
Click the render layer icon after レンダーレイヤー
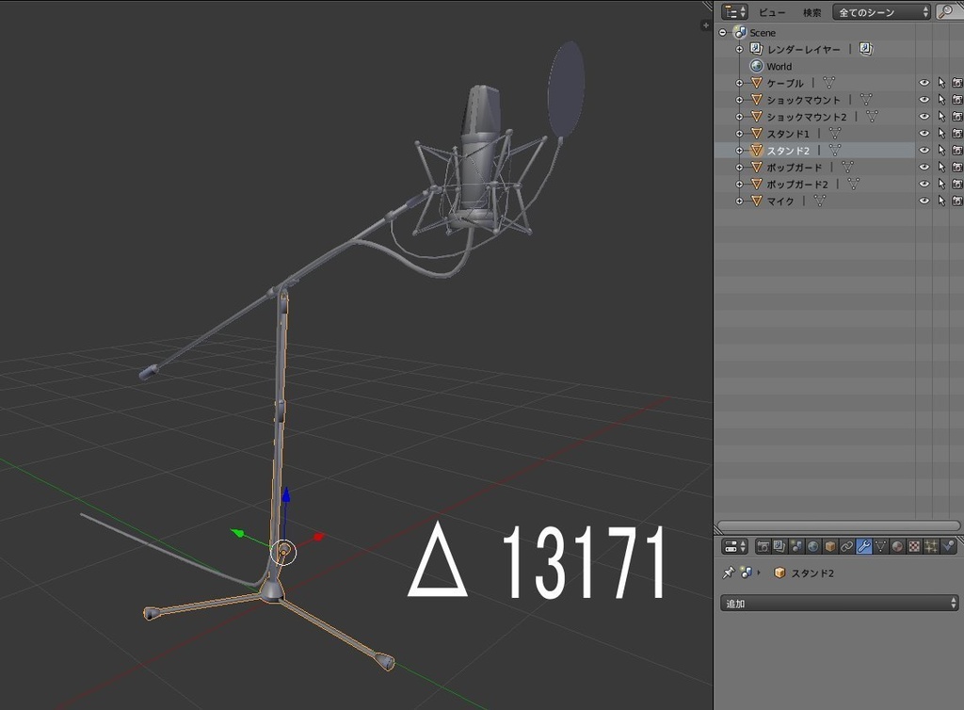click(x=866, y=49)
